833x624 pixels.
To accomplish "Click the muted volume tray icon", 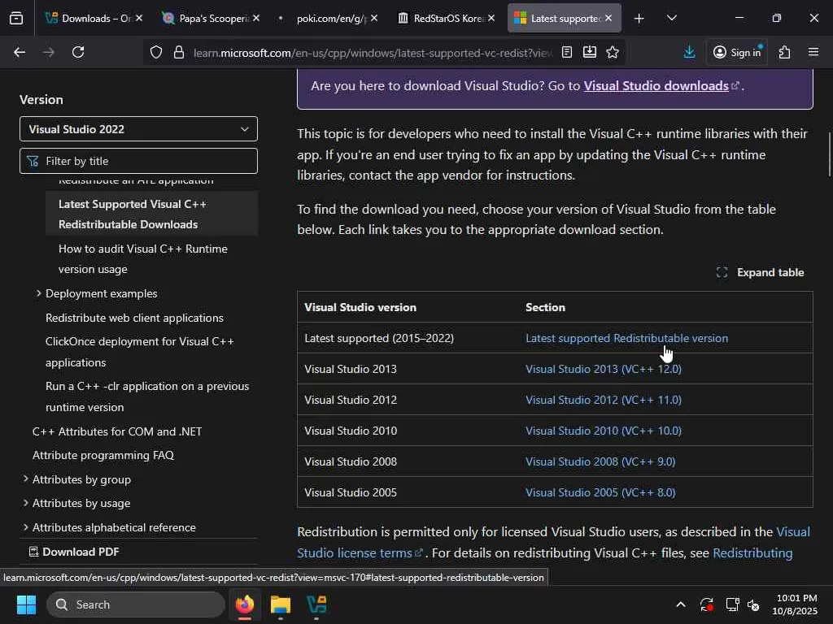I will (x=753, y=604).
